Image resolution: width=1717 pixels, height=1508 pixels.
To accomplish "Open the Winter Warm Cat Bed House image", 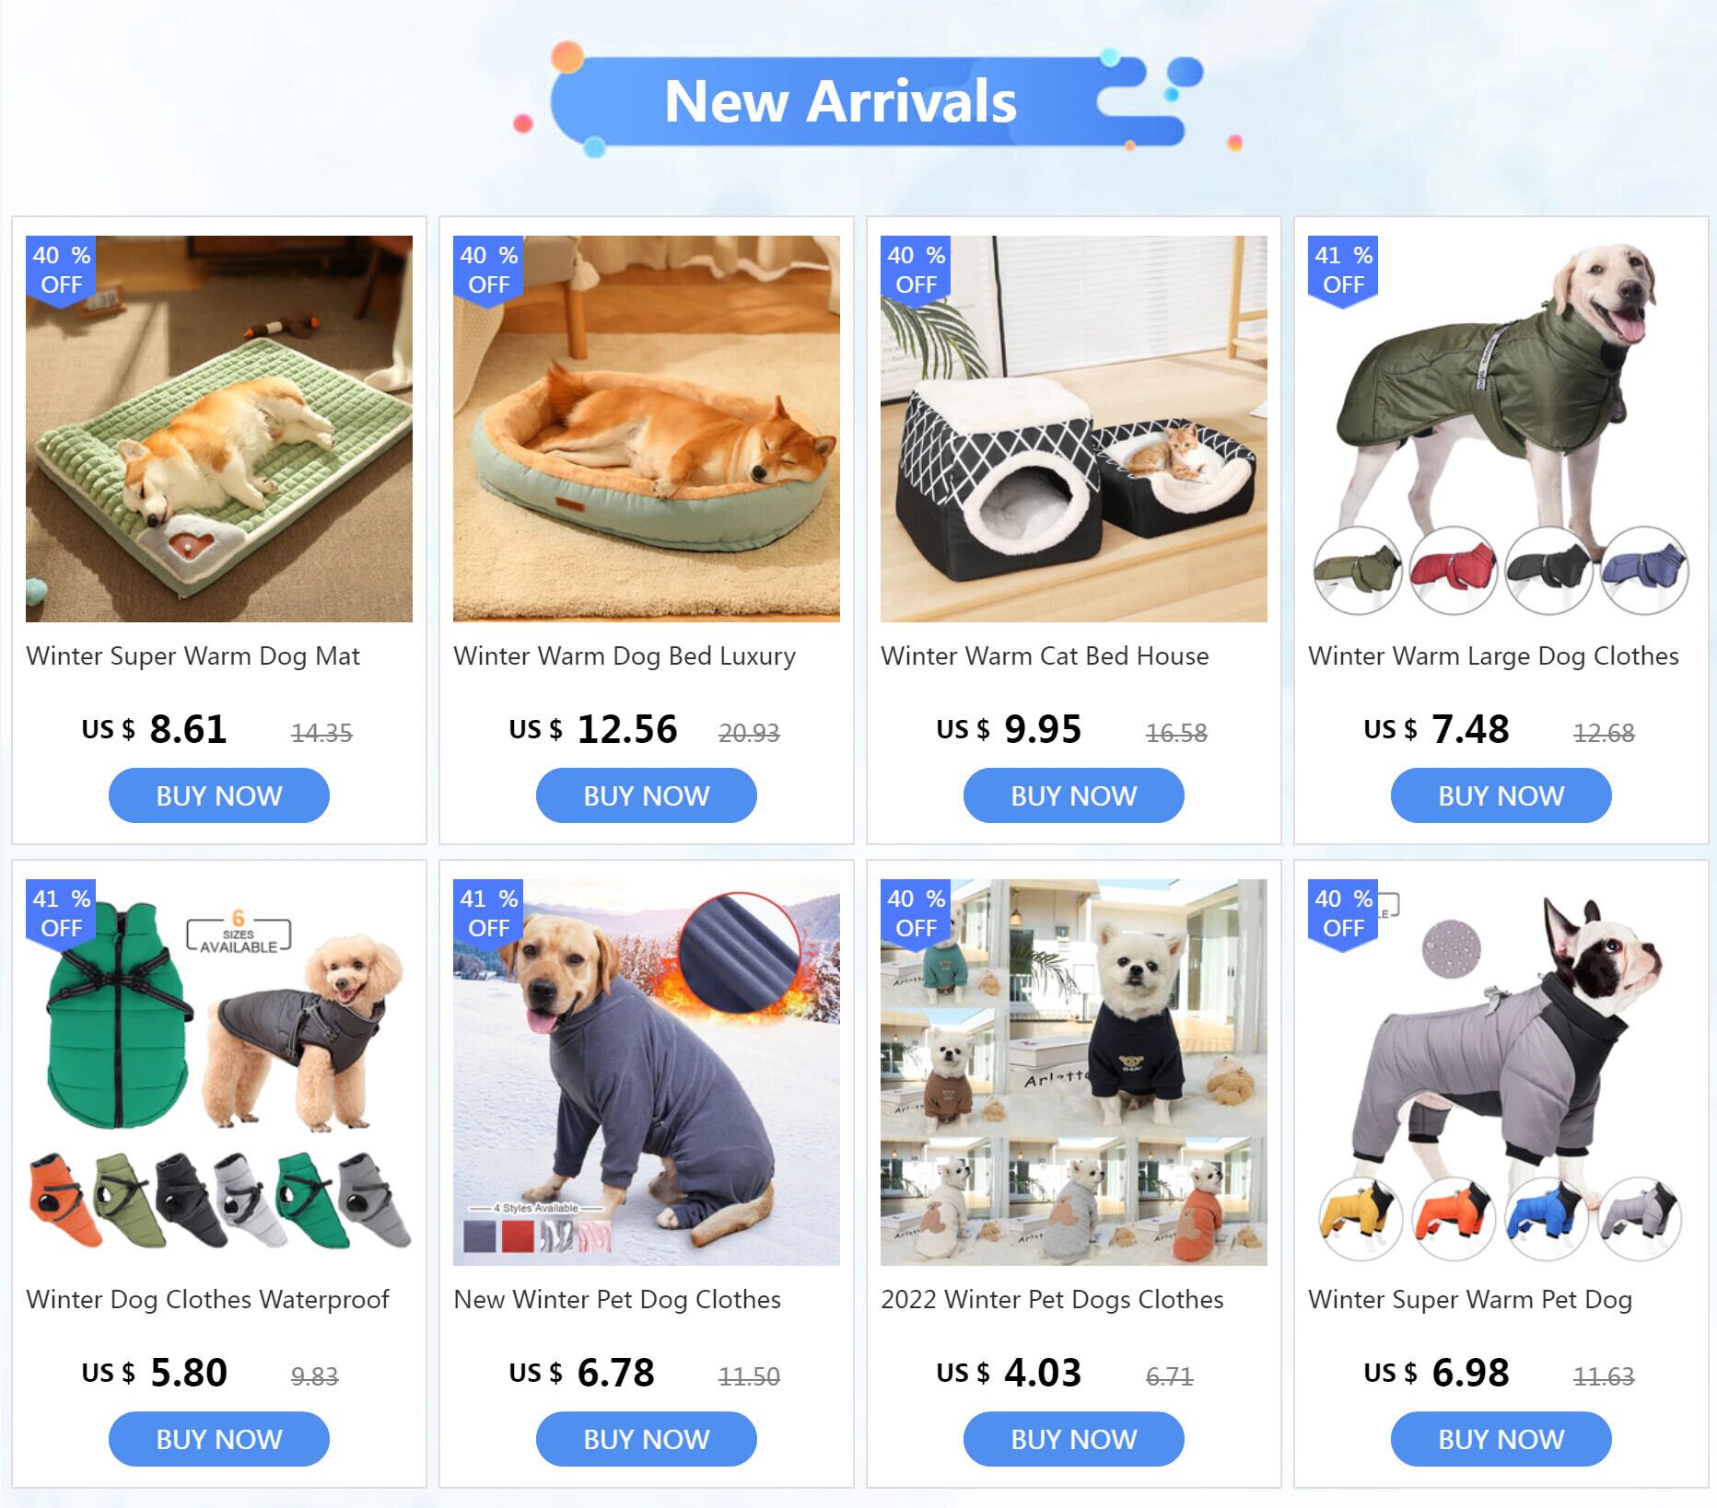I will [x=1074, y=429].
